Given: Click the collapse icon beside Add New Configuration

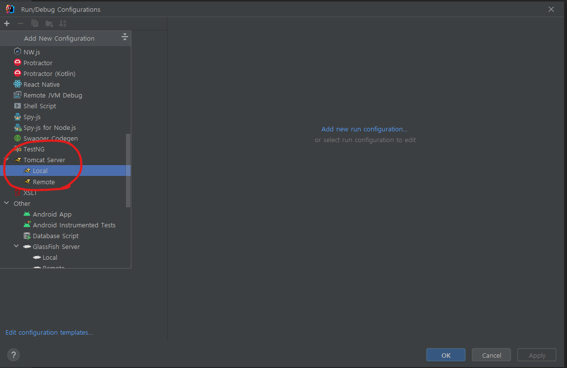Looking at the screenshot, I should 125,37.
